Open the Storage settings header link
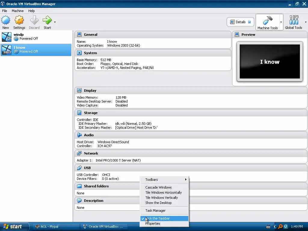Viewport: 308px width, 231px height. click(x=91, y=113)
